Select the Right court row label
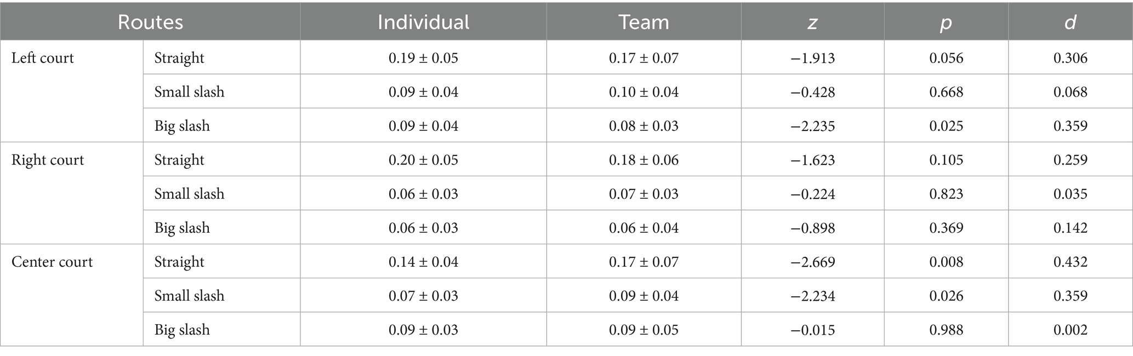Screen dimensions: 1133x356 click(x=48, y=160)
